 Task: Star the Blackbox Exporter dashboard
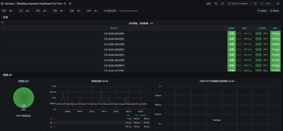tap(65, 4)
